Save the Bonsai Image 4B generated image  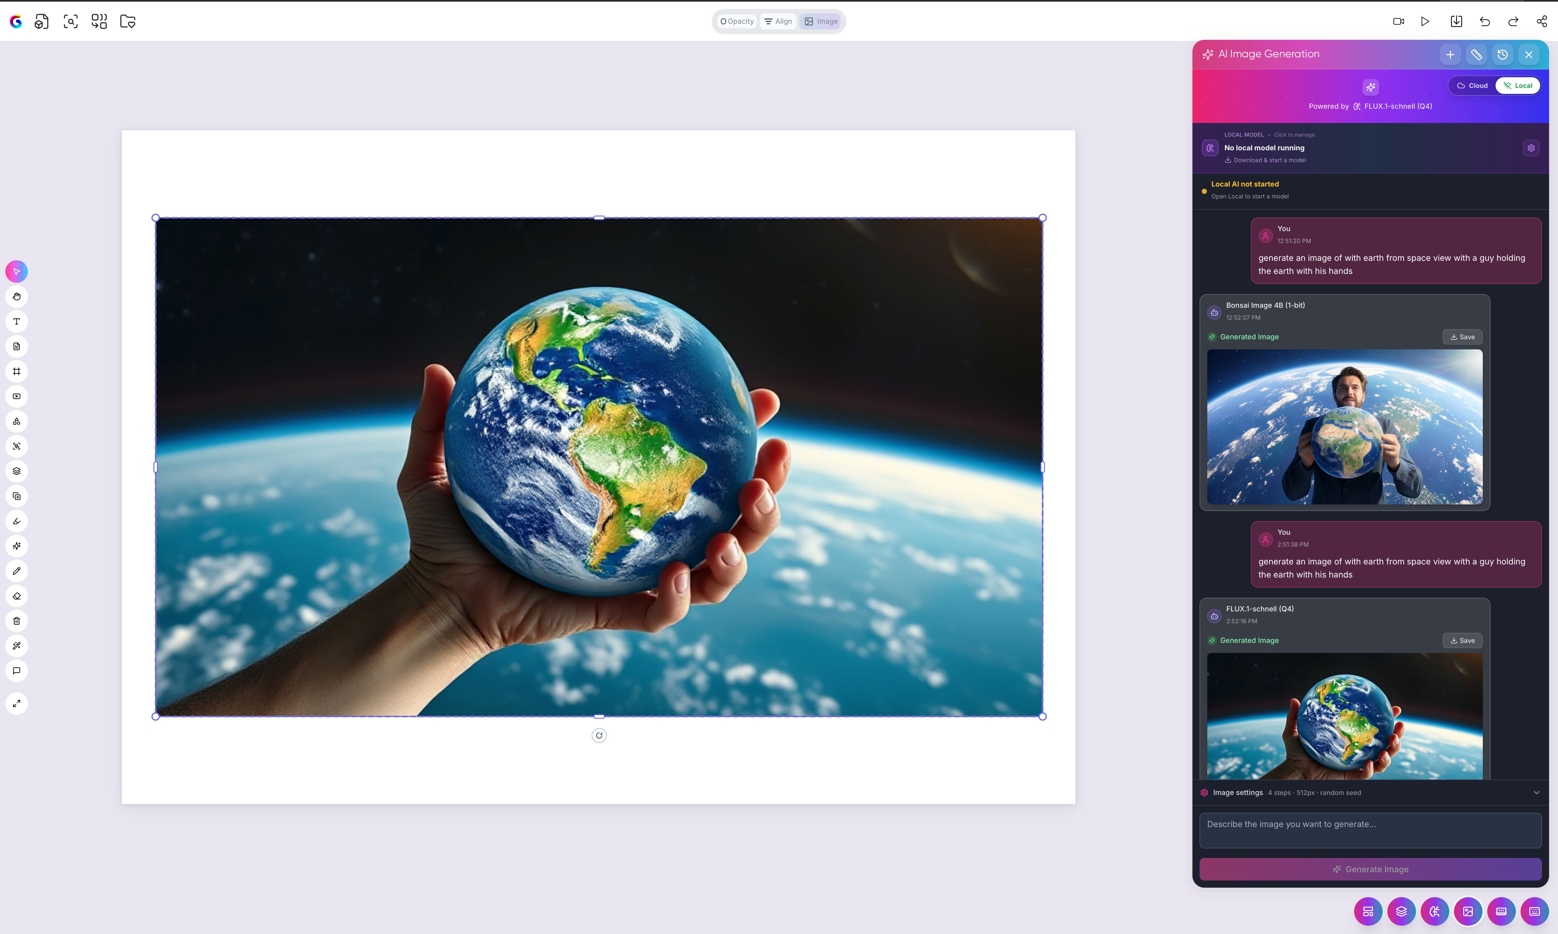[1462, 337]
